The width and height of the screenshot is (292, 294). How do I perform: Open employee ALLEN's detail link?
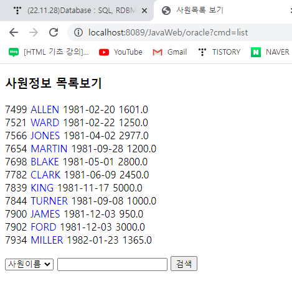click(45, 109)
